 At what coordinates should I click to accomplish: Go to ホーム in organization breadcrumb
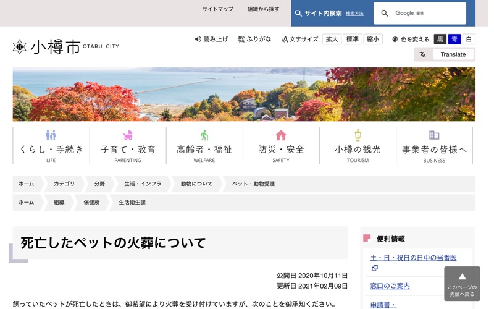tap(26, 203)
